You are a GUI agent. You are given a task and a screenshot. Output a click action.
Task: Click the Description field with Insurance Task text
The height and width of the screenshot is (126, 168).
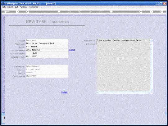pos(47,43)
